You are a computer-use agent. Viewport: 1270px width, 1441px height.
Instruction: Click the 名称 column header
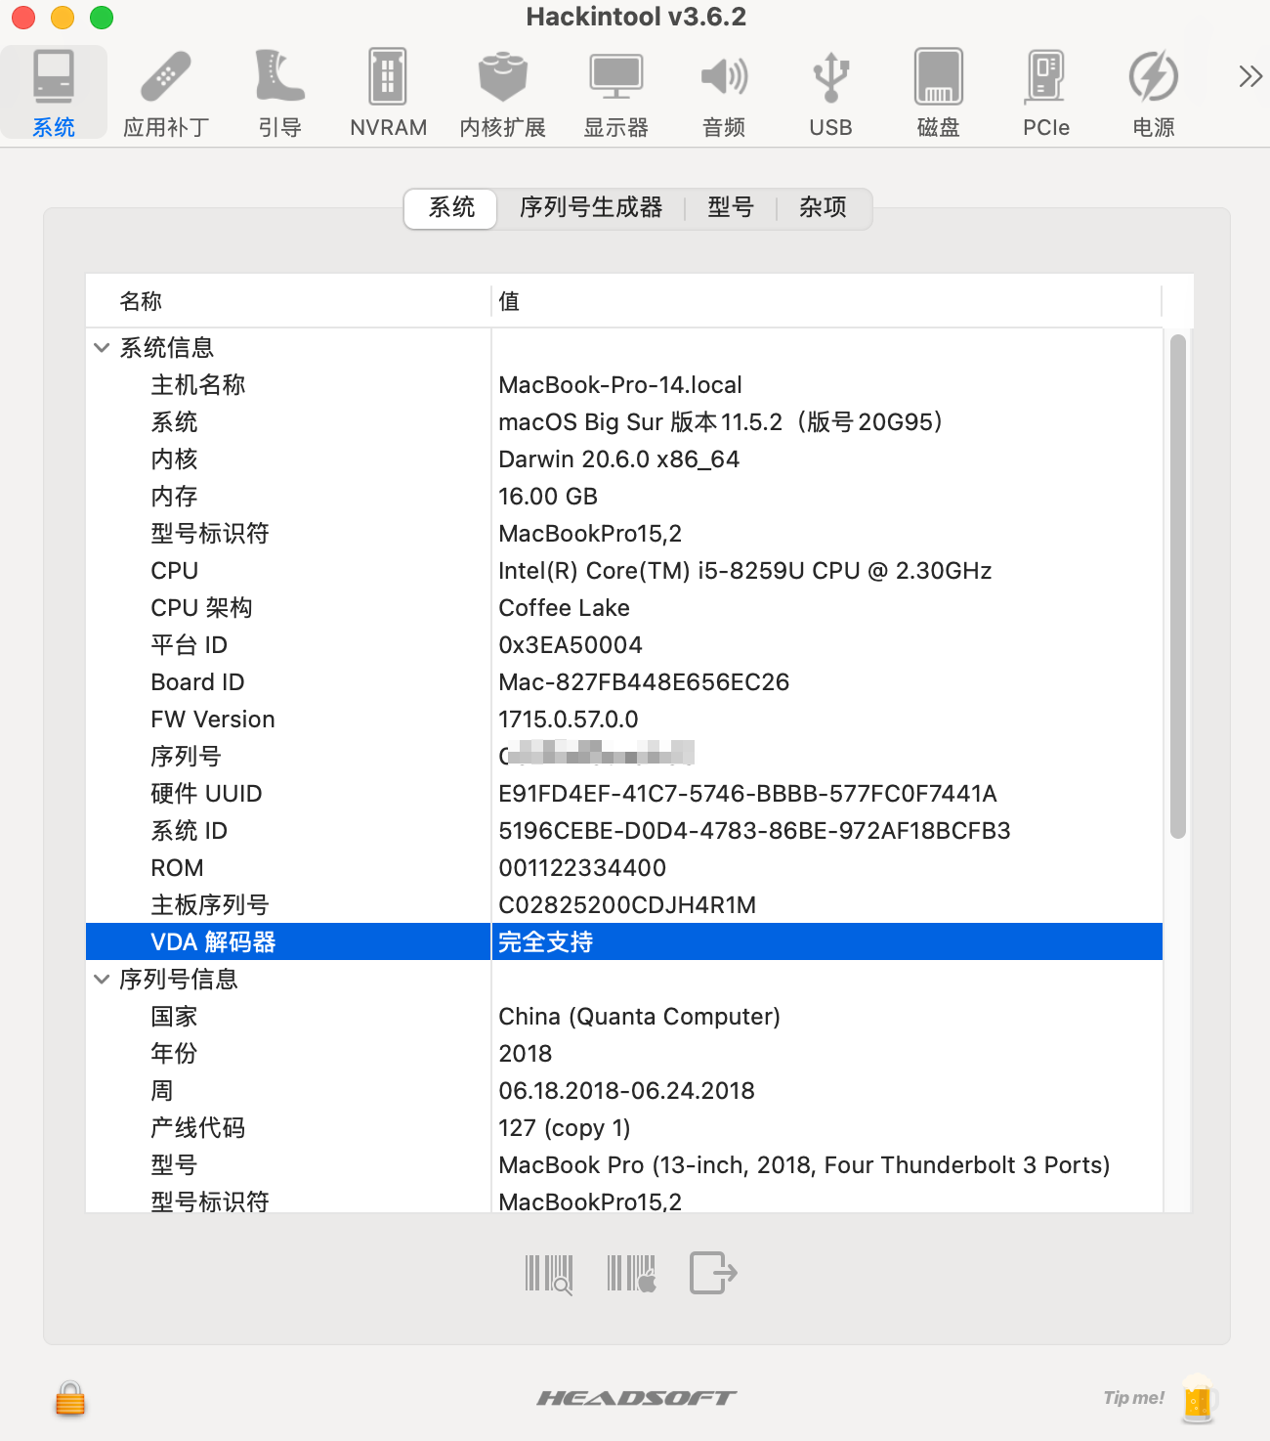coord(288,301)
